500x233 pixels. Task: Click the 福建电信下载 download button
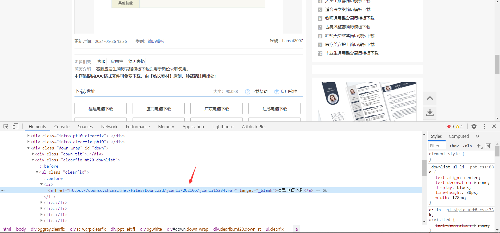point(101,109)
